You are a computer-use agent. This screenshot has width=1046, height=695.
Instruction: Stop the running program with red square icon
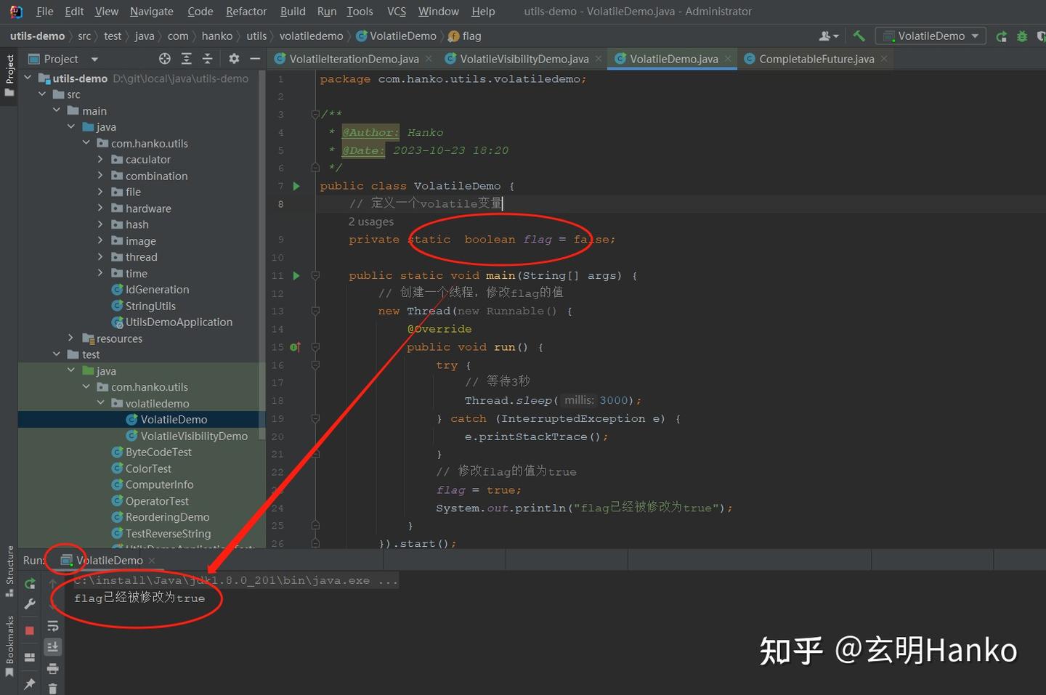[x=30, y=630]
